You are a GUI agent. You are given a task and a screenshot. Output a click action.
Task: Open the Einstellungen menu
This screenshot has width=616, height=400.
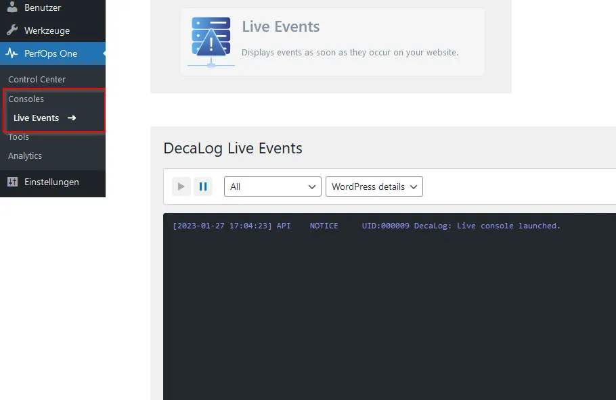click(x=53, y=182)
